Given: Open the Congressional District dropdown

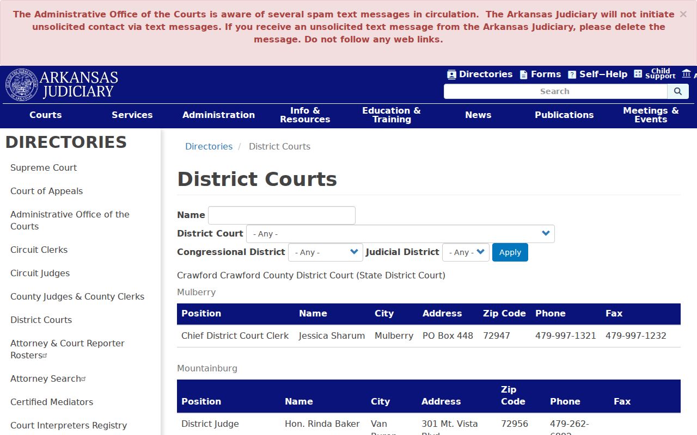Looking at the screenshot, I should tap(325, 252).
